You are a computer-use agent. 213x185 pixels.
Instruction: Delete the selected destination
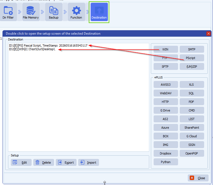44,163
